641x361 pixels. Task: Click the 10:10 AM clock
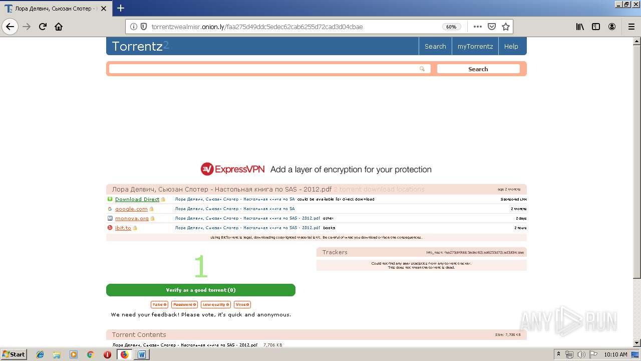click(x=615, y=354)
